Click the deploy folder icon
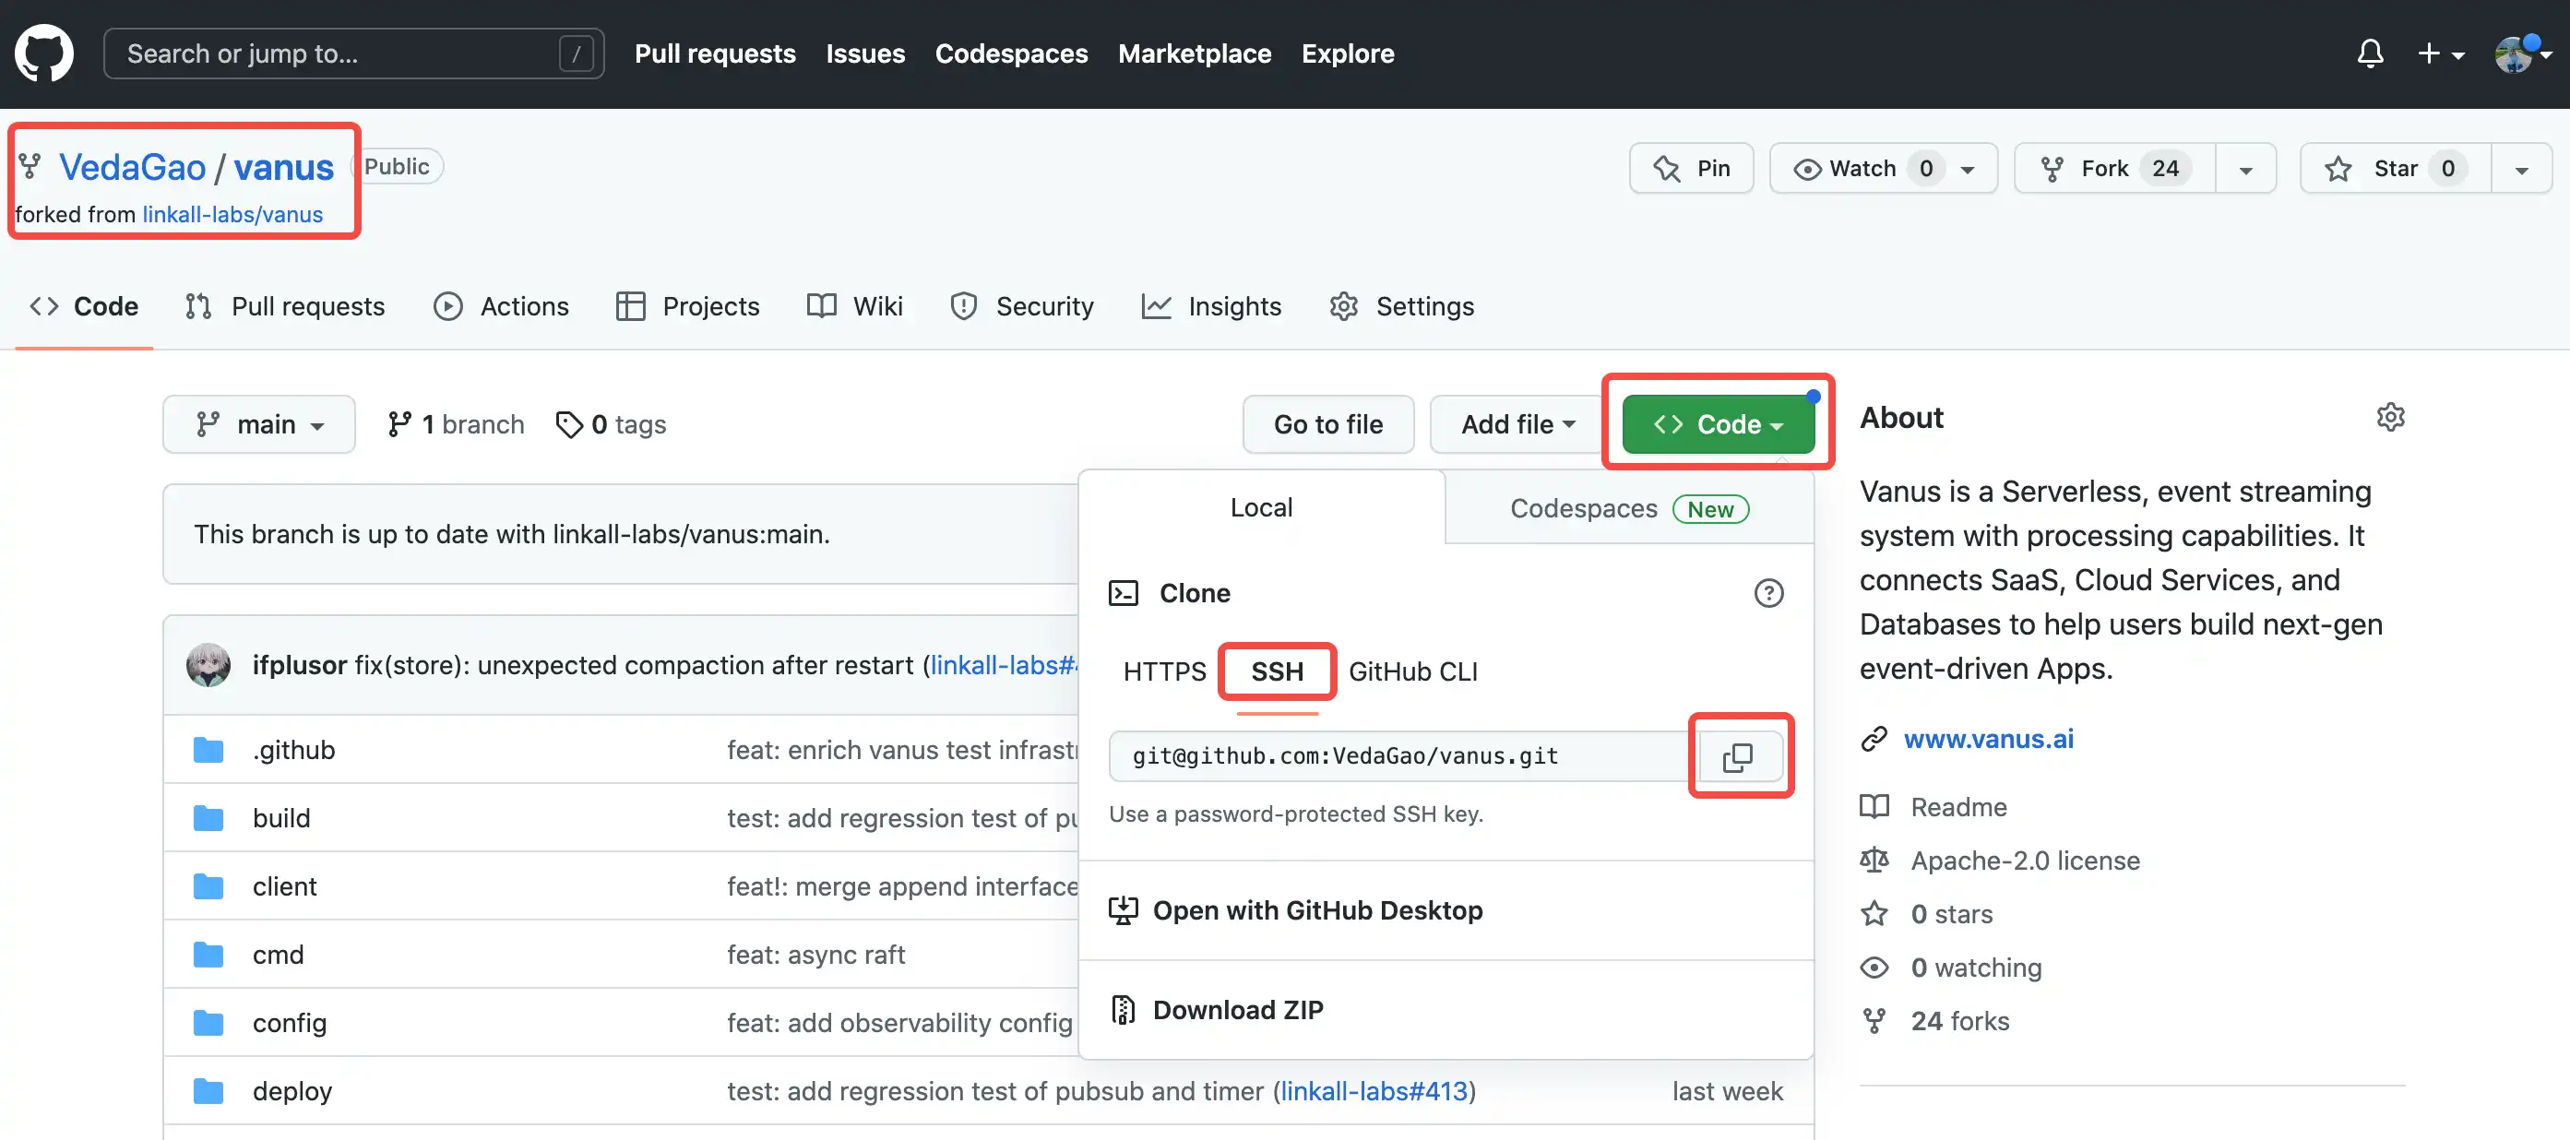The height and width of the screenshot is (1140, 2570). tap(208, 1091)
